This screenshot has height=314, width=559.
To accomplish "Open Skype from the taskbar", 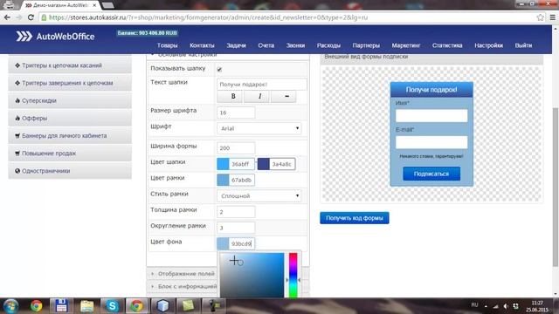I will tap(112, 306).
